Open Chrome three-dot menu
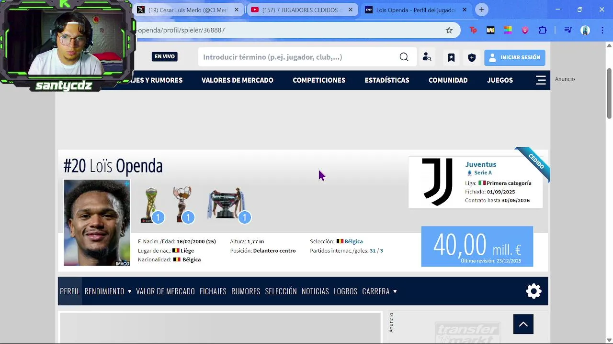This screenshot has height=344, width=613. [x=602, y=30]
